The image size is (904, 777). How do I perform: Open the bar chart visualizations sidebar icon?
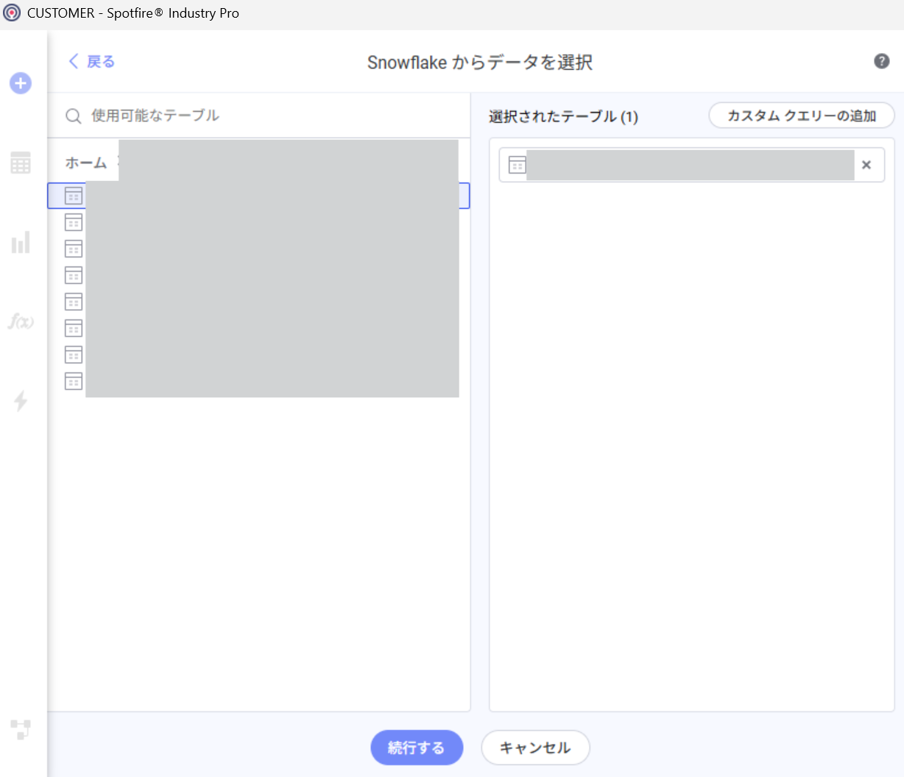click(x=21, y=242)
